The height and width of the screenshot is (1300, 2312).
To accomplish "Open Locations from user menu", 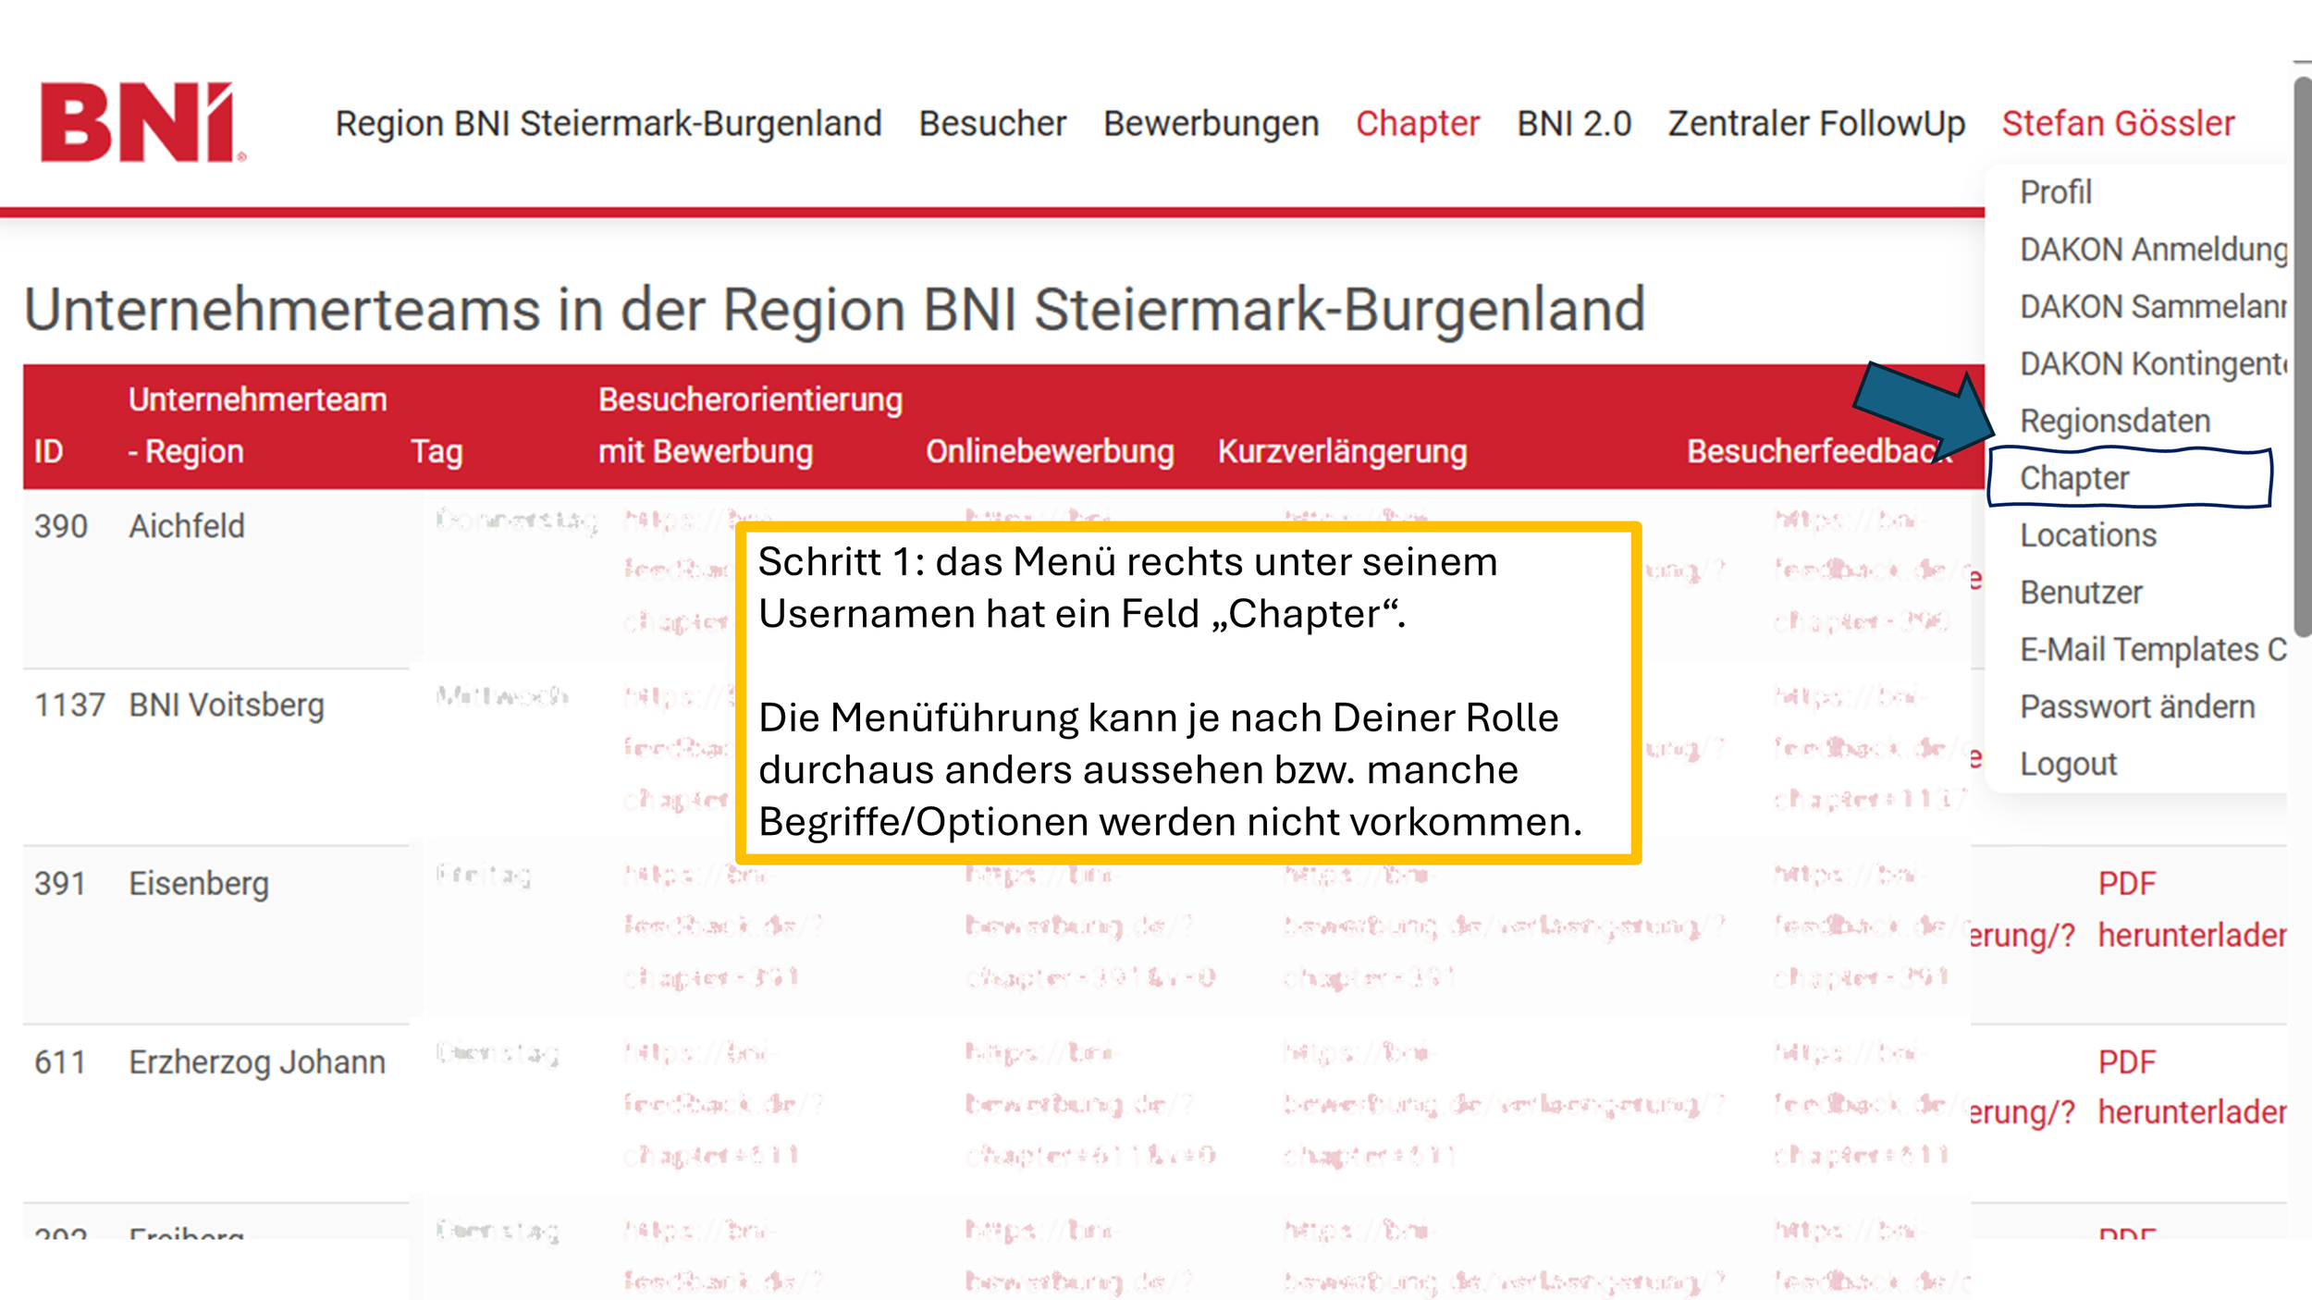I will (2087, 535).
